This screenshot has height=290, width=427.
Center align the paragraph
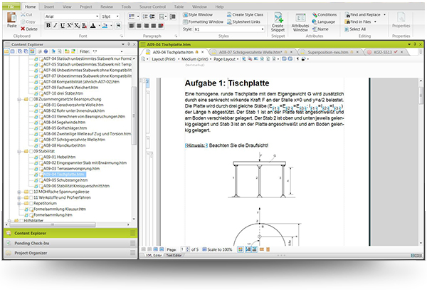tap(139, 26)
